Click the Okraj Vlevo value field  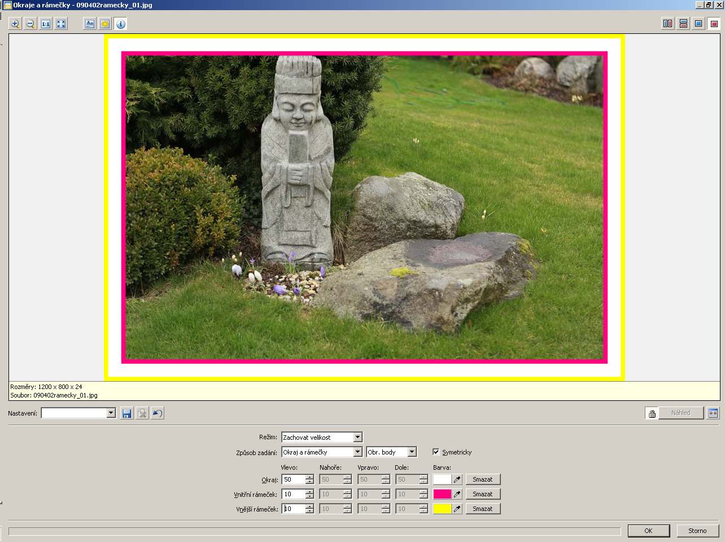click(293, 479)
